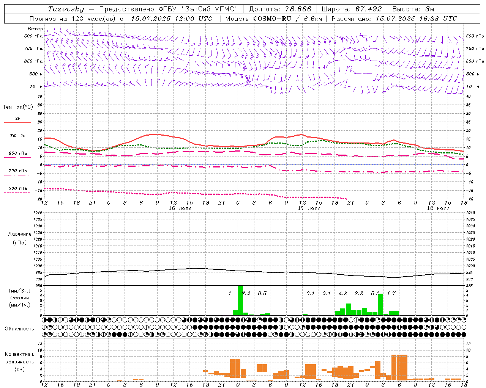486x388 pixels.
Task: Click the 'Конвективн.' convective cloud label
Action: pyautogui.click(x=19, y=354)
